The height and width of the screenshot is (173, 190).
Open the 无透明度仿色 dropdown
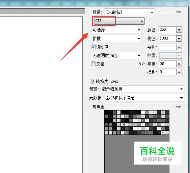[x=116, y=55]
